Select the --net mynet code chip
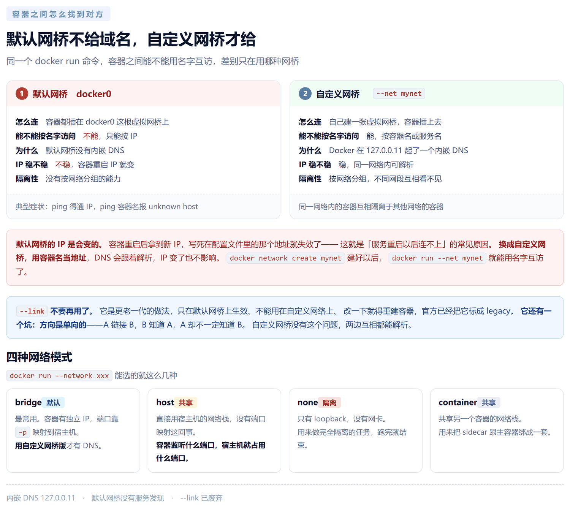570x508 pixels. pos(399,93)
